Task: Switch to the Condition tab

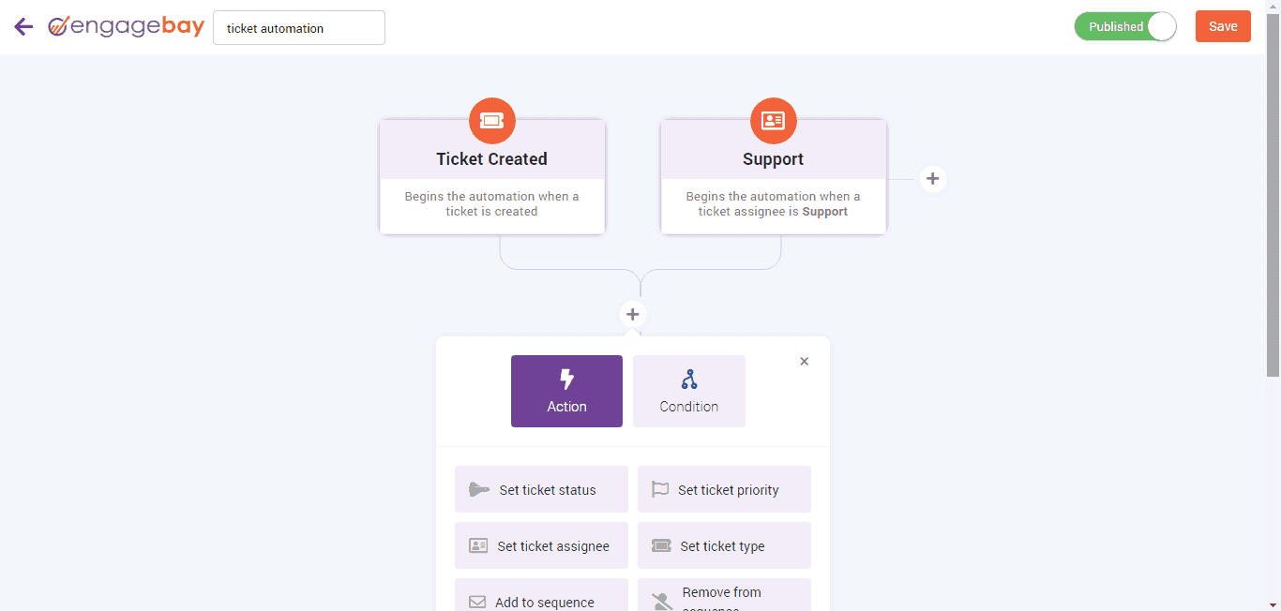Action: click(688, 391)
